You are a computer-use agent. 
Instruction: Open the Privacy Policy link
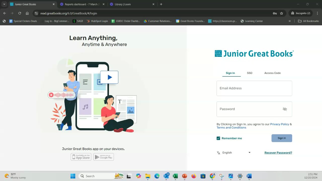tap(279, 124)
